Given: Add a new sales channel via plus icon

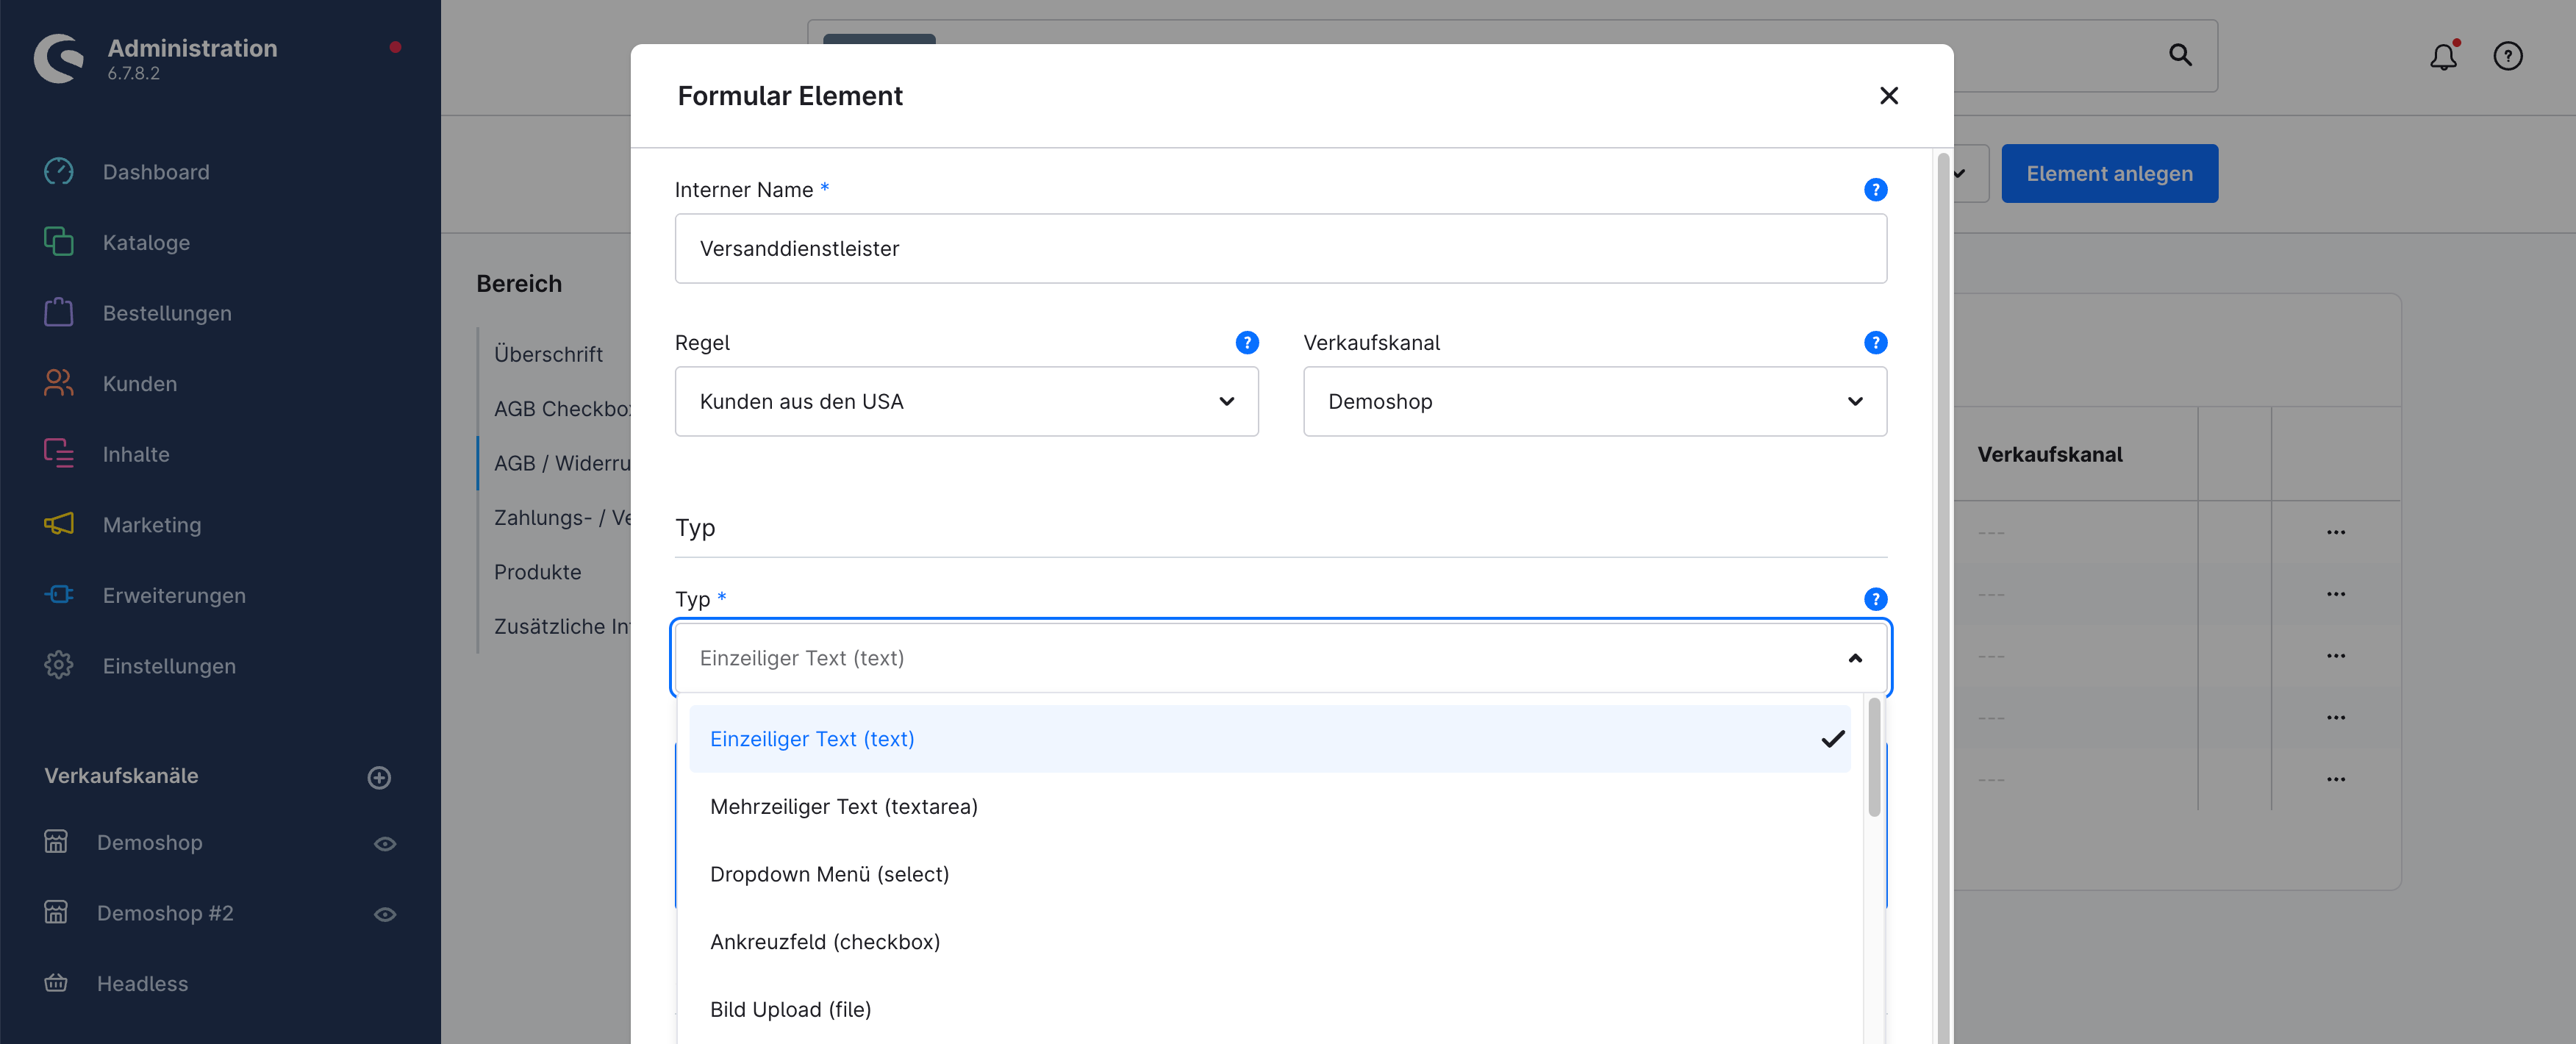Looking at the screenshot, I should (378, 777).
